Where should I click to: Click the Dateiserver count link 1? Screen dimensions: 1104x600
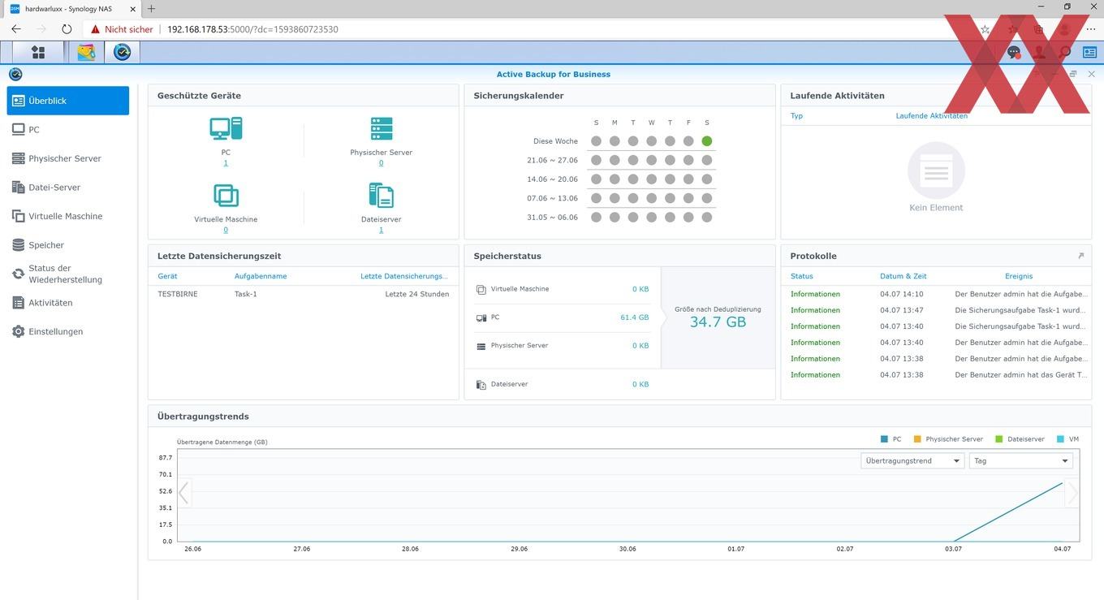(x=382, y=230)
